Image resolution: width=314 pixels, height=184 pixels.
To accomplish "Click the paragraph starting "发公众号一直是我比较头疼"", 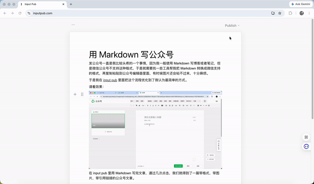I will click(154, 68).
